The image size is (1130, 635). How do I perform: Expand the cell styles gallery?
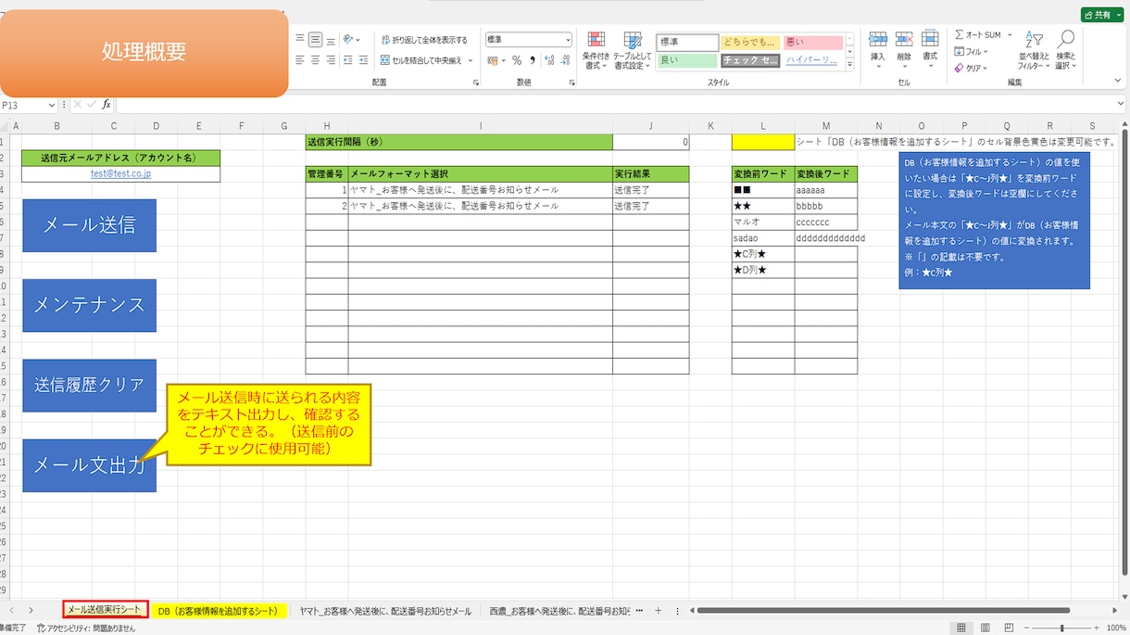click(x=850, y=65)
